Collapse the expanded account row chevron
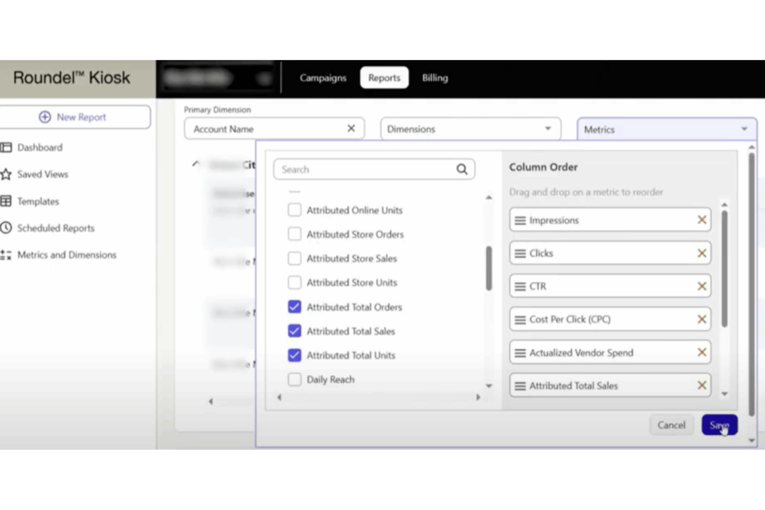765x510 pixels. coord(196,164)
